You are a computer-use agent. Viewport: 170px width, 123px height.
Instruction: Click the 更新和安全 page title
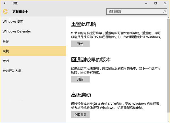point(20,12)
